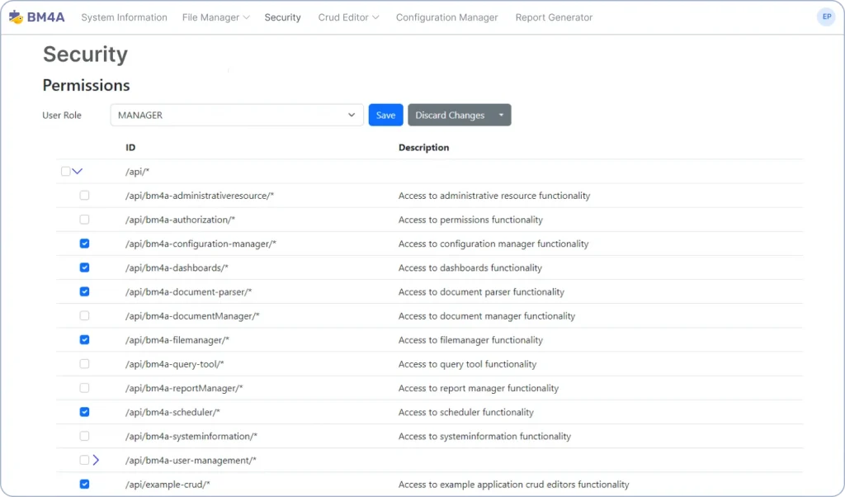Check the systeminformation permission checkbox
The height and width of the screenshot is (497, 845).
(85, 436)
